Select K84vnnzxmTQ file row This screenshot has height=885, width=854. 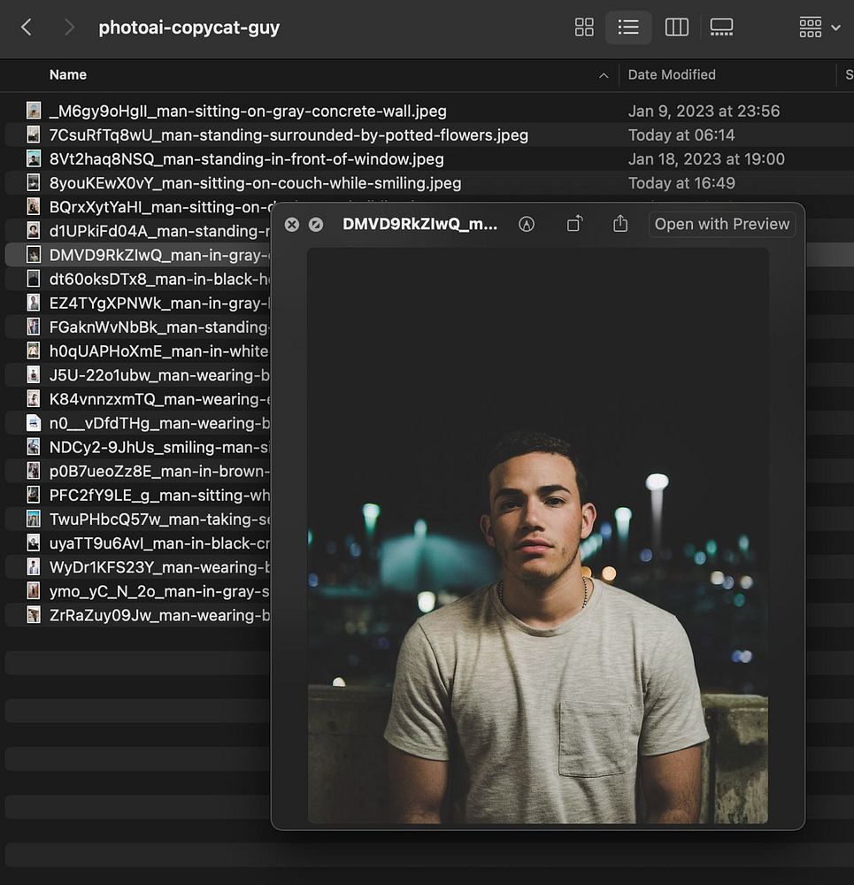point(138,399)
